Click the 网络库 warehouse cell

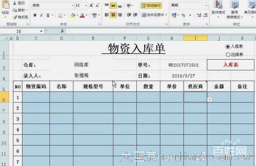pos(81,65)
